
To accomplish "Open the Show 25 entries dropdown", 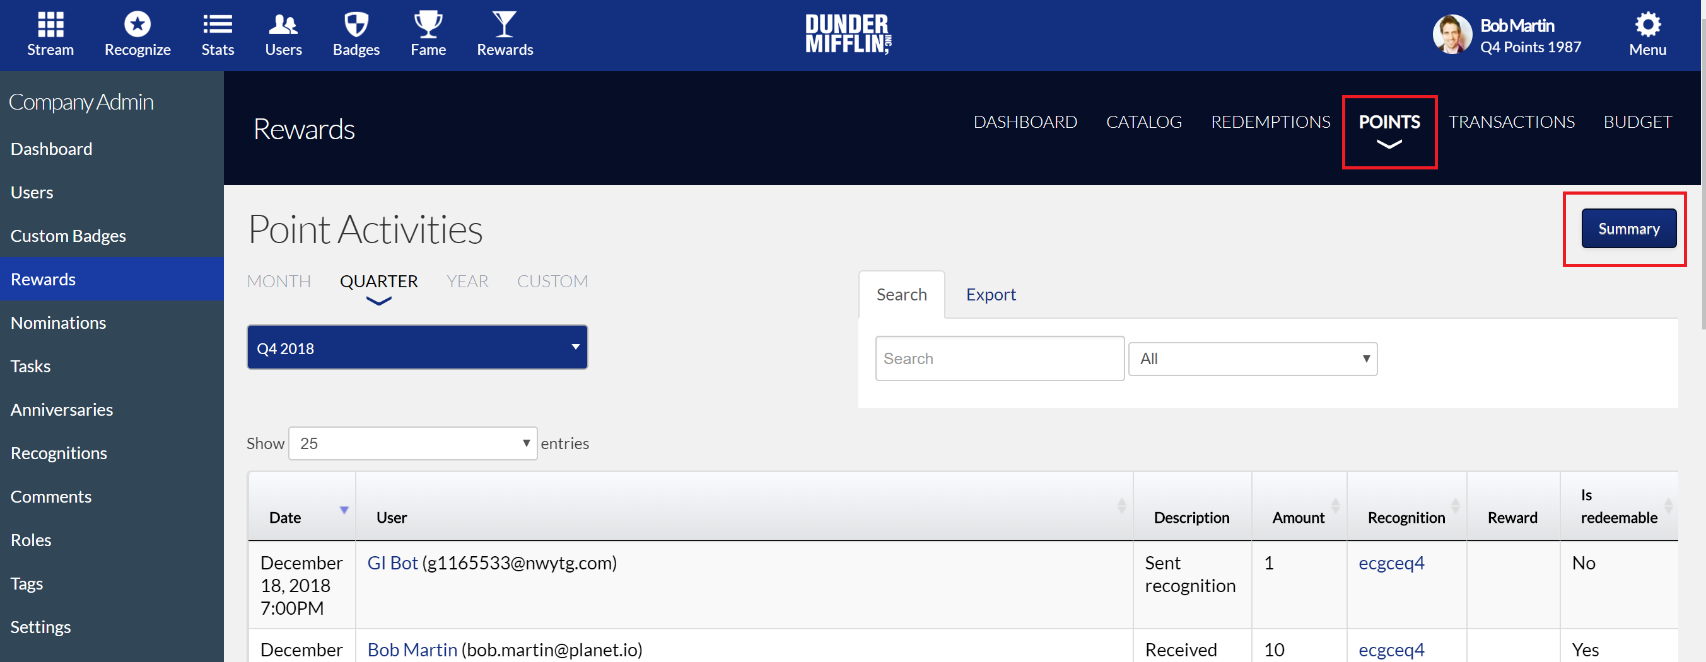I will coord(412,443).
